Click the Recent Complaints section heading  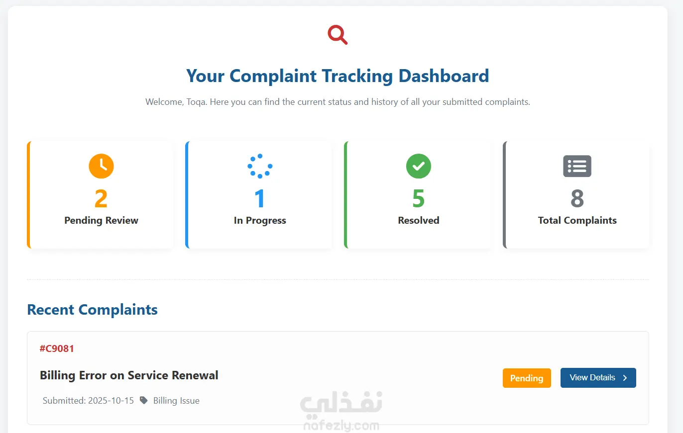pos(92,310)
